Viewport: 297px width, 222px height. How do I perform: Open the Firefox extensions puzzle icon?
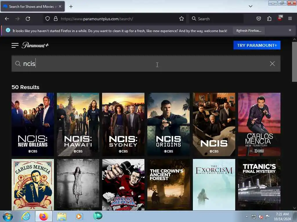269,19
